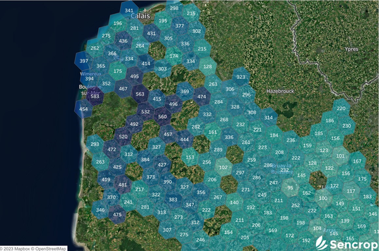The height and width of the screenshot is (251, 379).
Task: Pick the hexagon with value 457
Action: pyautogui.click(x=168, y=134)
